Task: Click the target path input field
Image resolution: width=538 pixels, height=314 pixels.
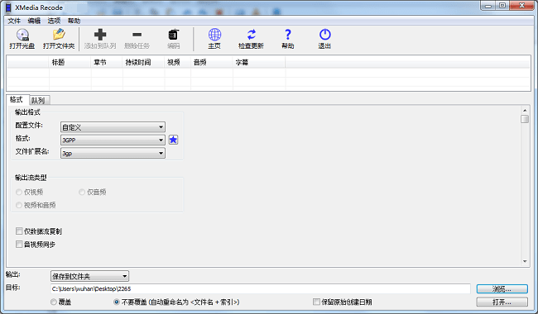Action: [x=261, y=288]
